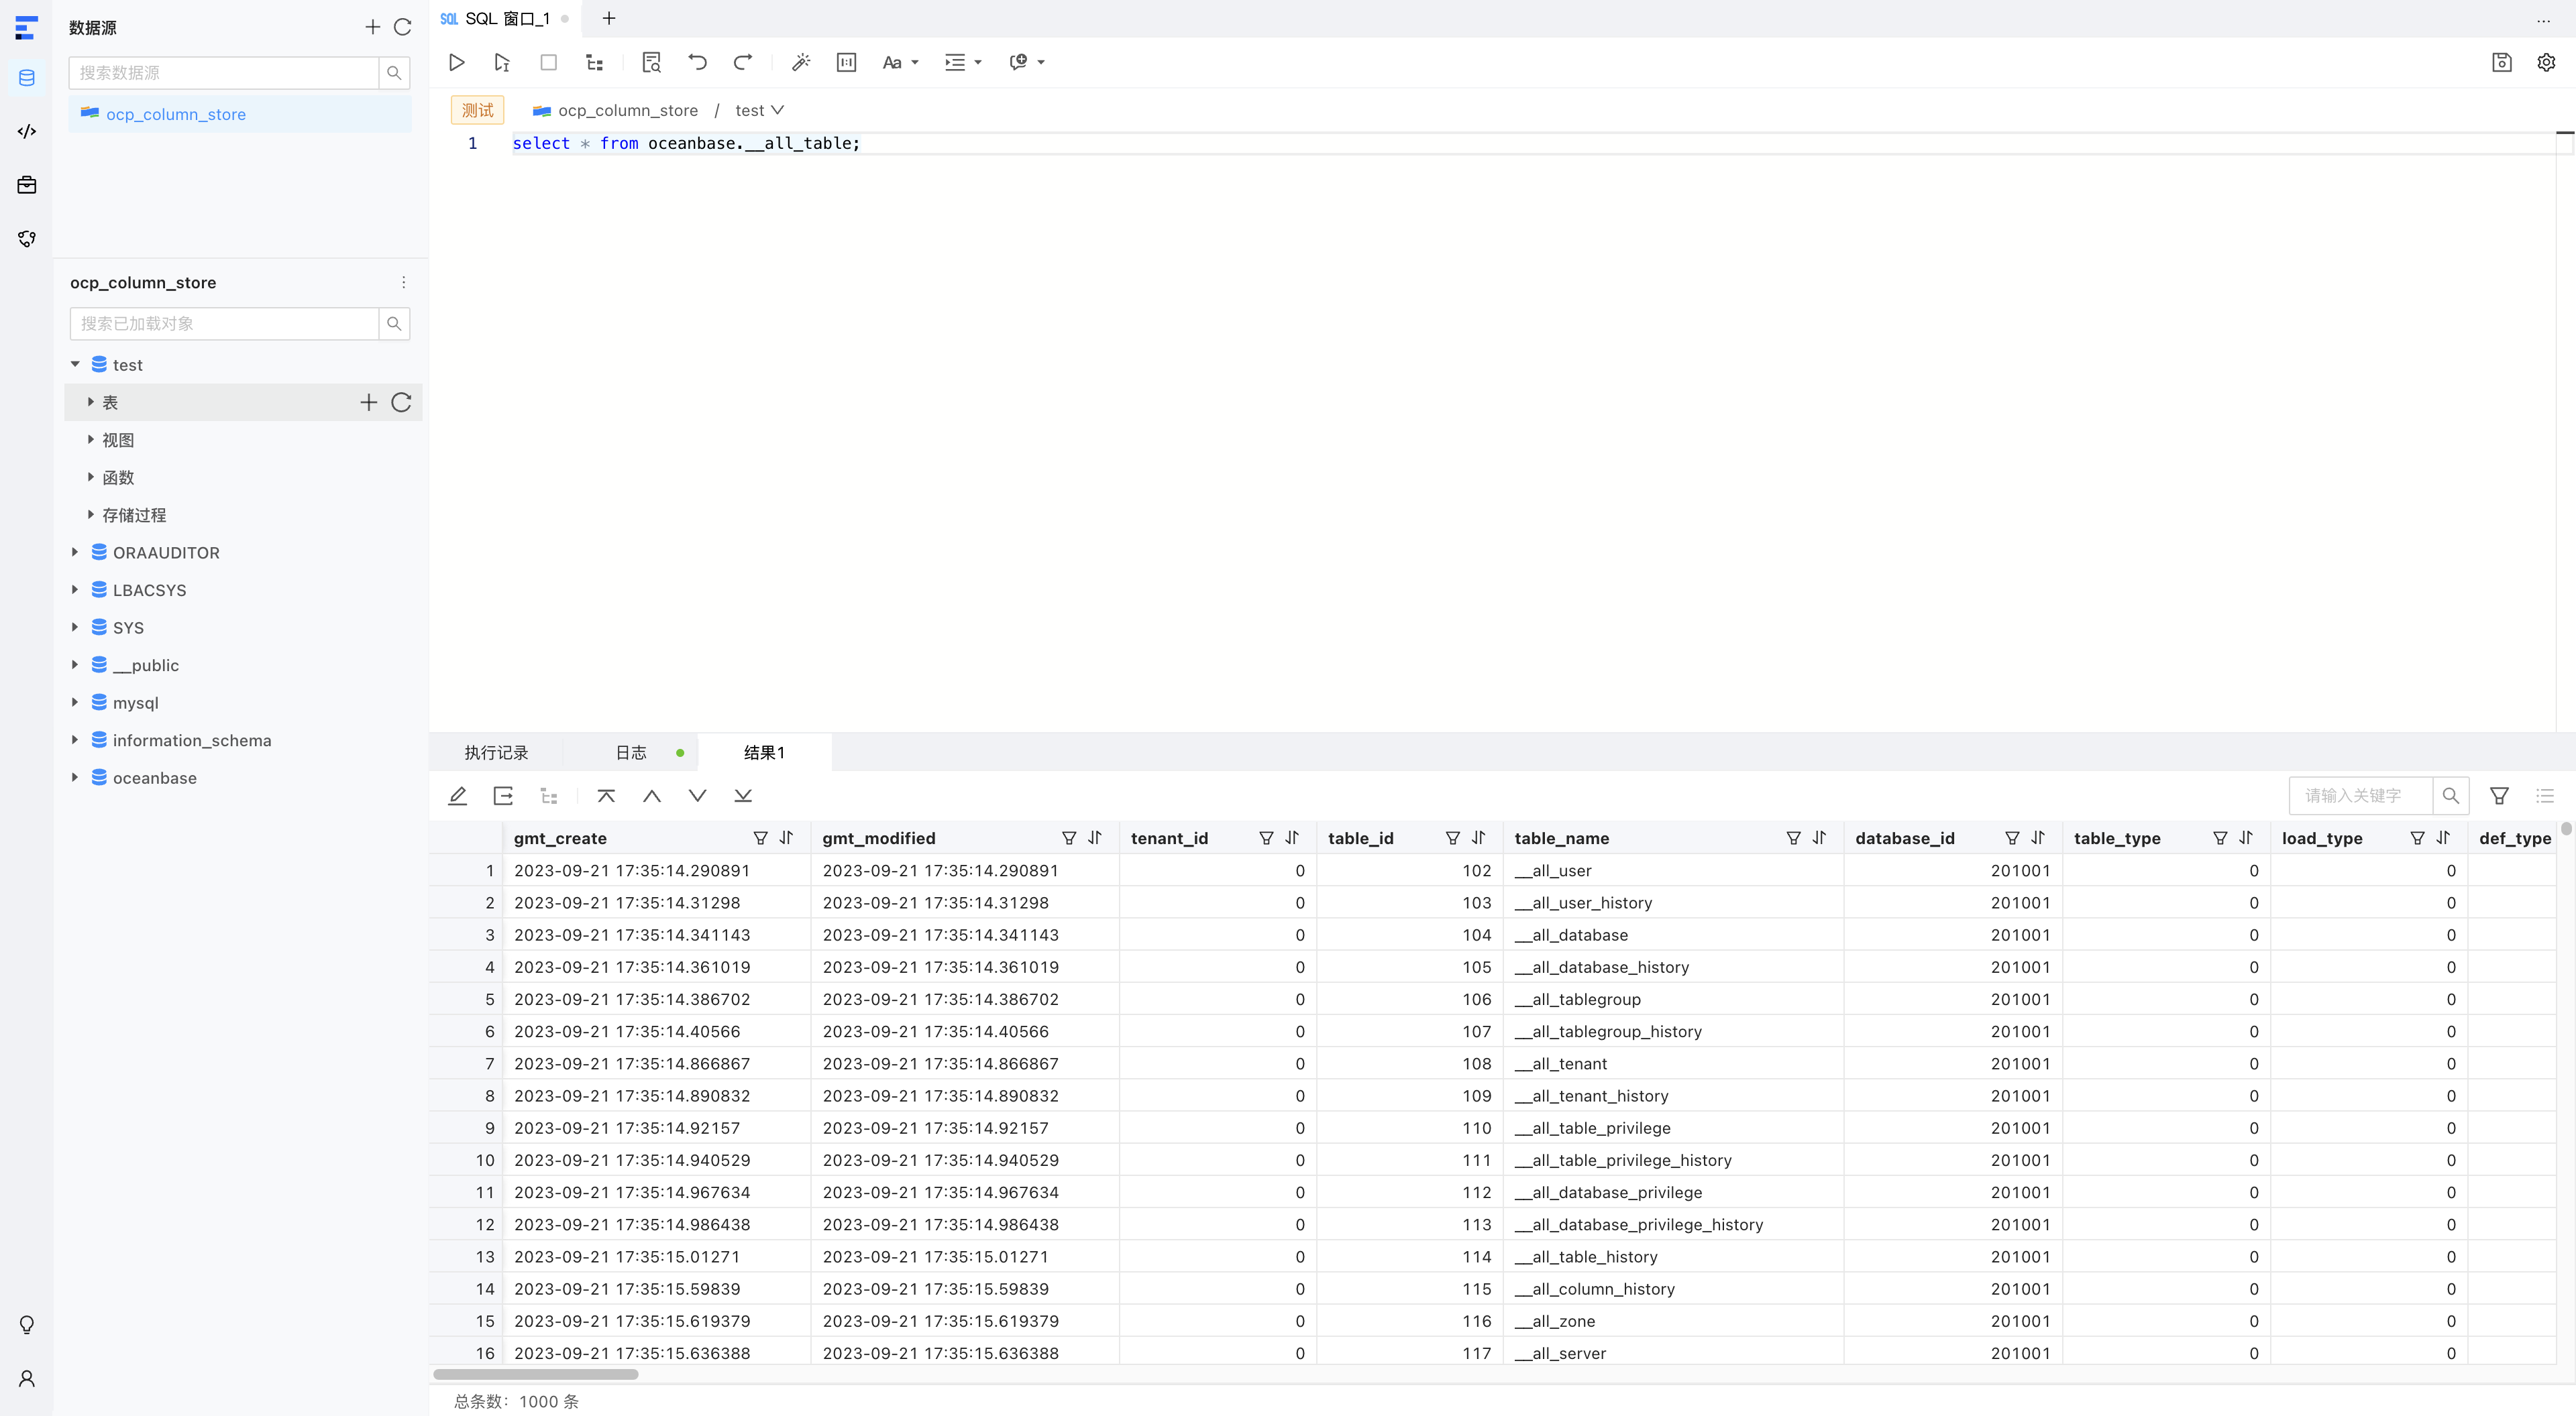Run the SQL query
Screen dimensions: 2576x1416
point(457,62)
